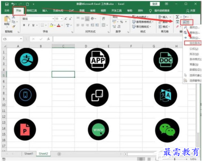Click the Fill down-arrow icon
The height and width of the screenshot is (162, 202).
[x=177, y=22]
